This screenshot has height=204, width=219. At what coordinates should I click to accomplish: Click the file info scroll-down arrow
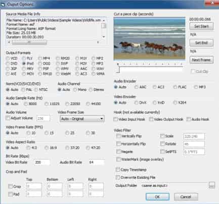point(104,37)
